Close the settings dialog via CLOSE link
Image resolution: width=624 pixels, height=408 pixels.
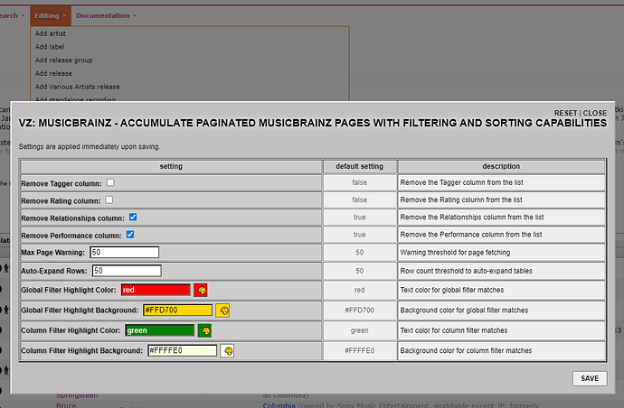[x=595, y=113]
